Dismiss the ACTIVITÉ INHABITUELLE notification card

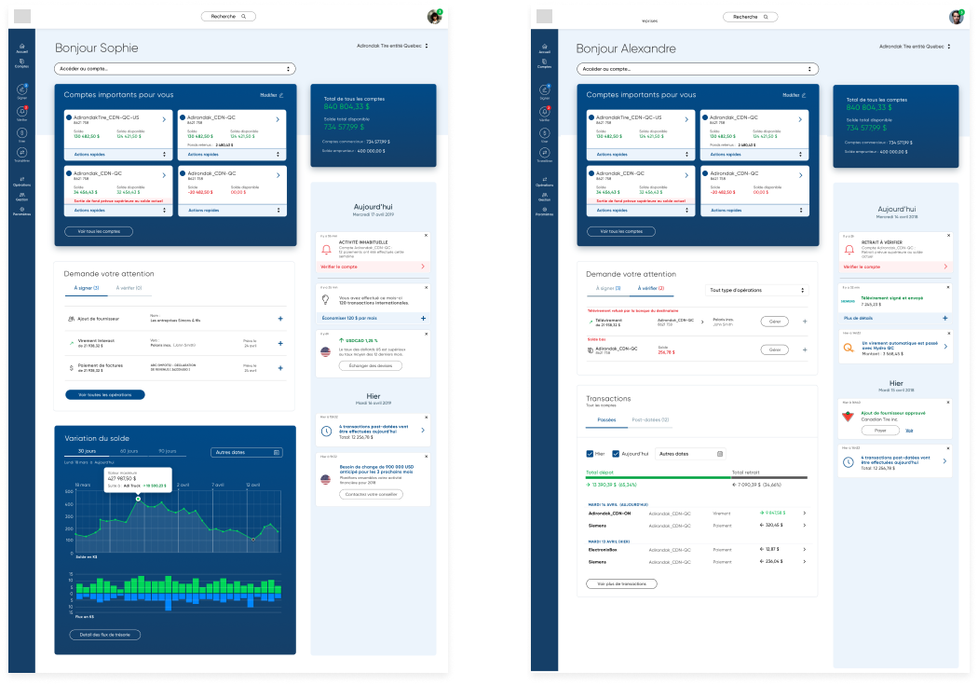pos(426,236)
